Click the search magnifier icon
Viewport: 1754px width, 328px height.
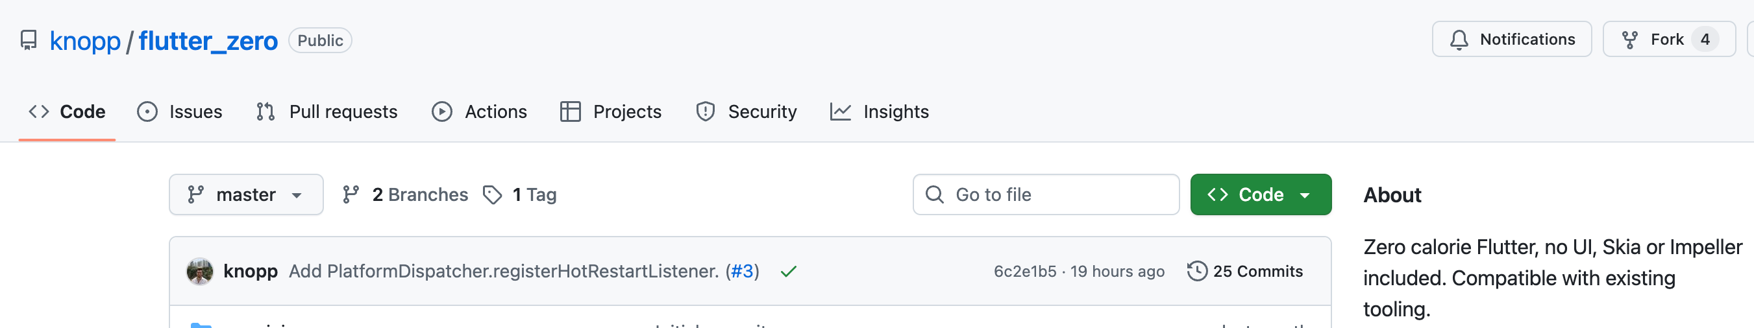pos(935,195)
